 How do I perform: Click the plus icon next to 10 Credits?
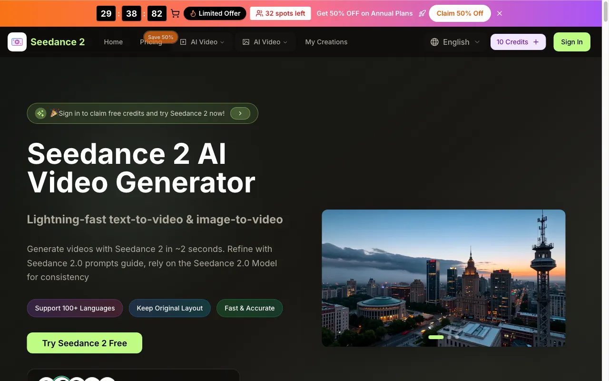pyautogui.click(x=536, y=42)
